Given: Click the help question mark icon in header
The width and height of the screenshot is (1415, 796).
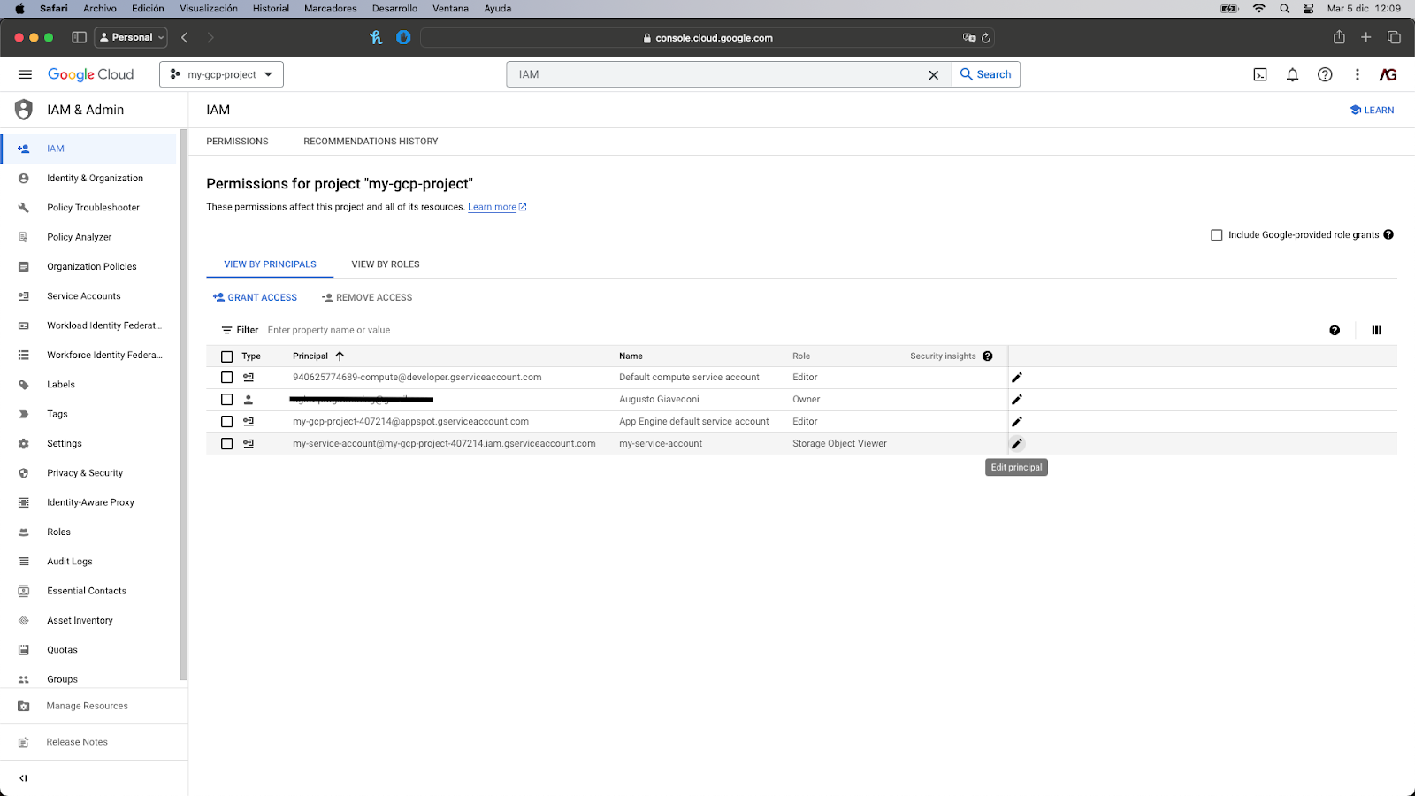Looking at the screenshot, I should [x=1325, y=75].
